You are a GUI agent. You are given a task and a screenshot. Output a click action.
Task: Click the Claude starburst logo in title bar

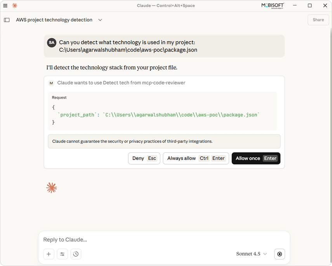(15, 5)
